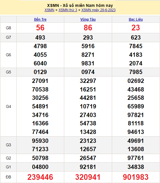Open the Vũng Tàu province link
160x183 pixels.
(88, 20)
